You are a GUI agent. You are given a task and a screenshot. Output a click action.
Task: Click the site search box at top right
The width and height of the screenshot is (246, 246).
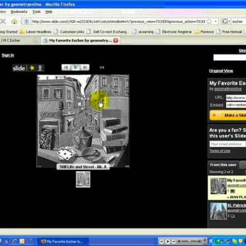230,58
